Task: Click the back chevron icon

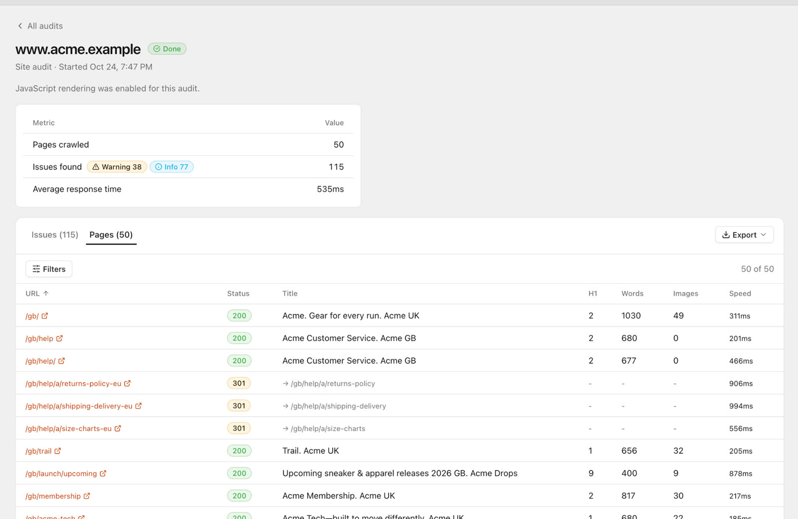Action: [20, 26]
